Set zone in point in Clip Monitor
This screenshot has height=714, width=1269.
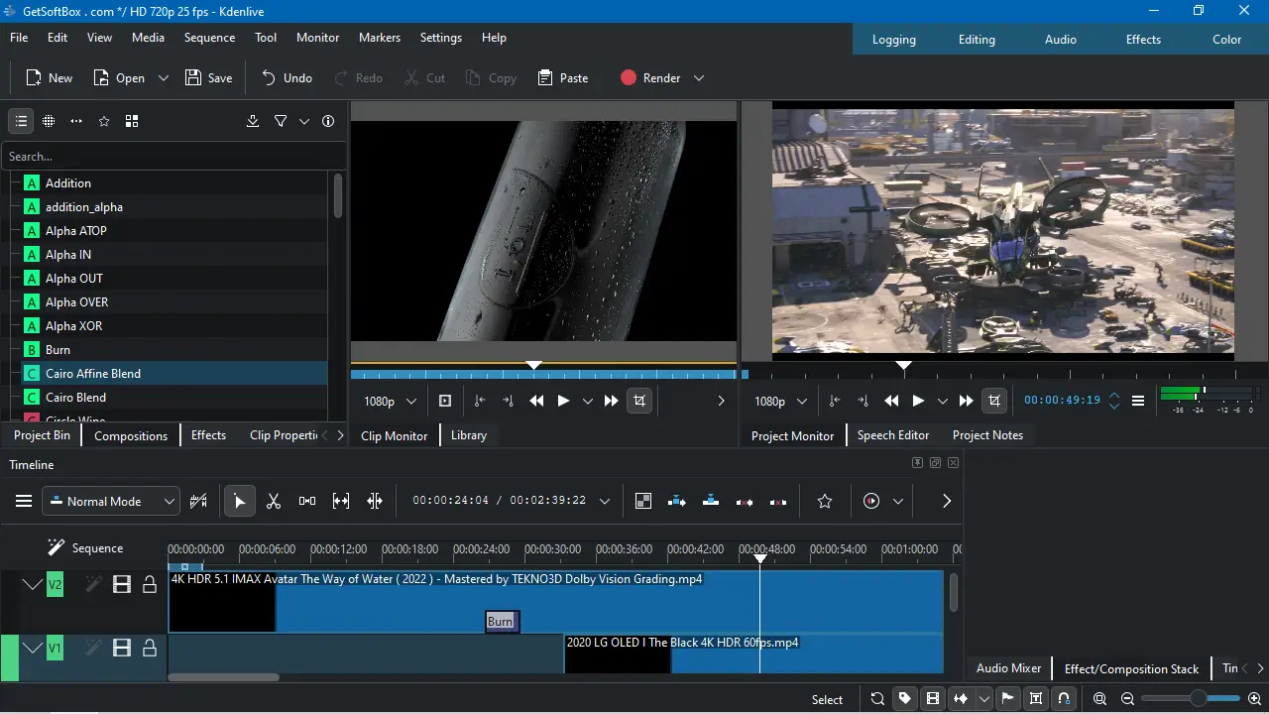[x=480, y=401]
